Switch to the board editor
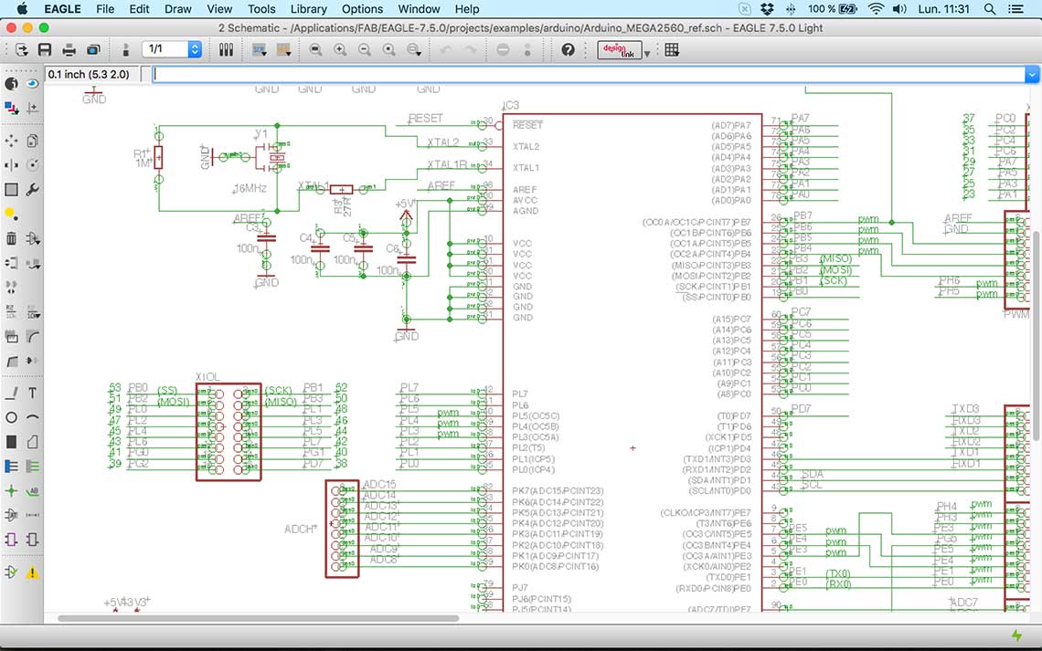The image size is (1042, 651). click(125, 50)
